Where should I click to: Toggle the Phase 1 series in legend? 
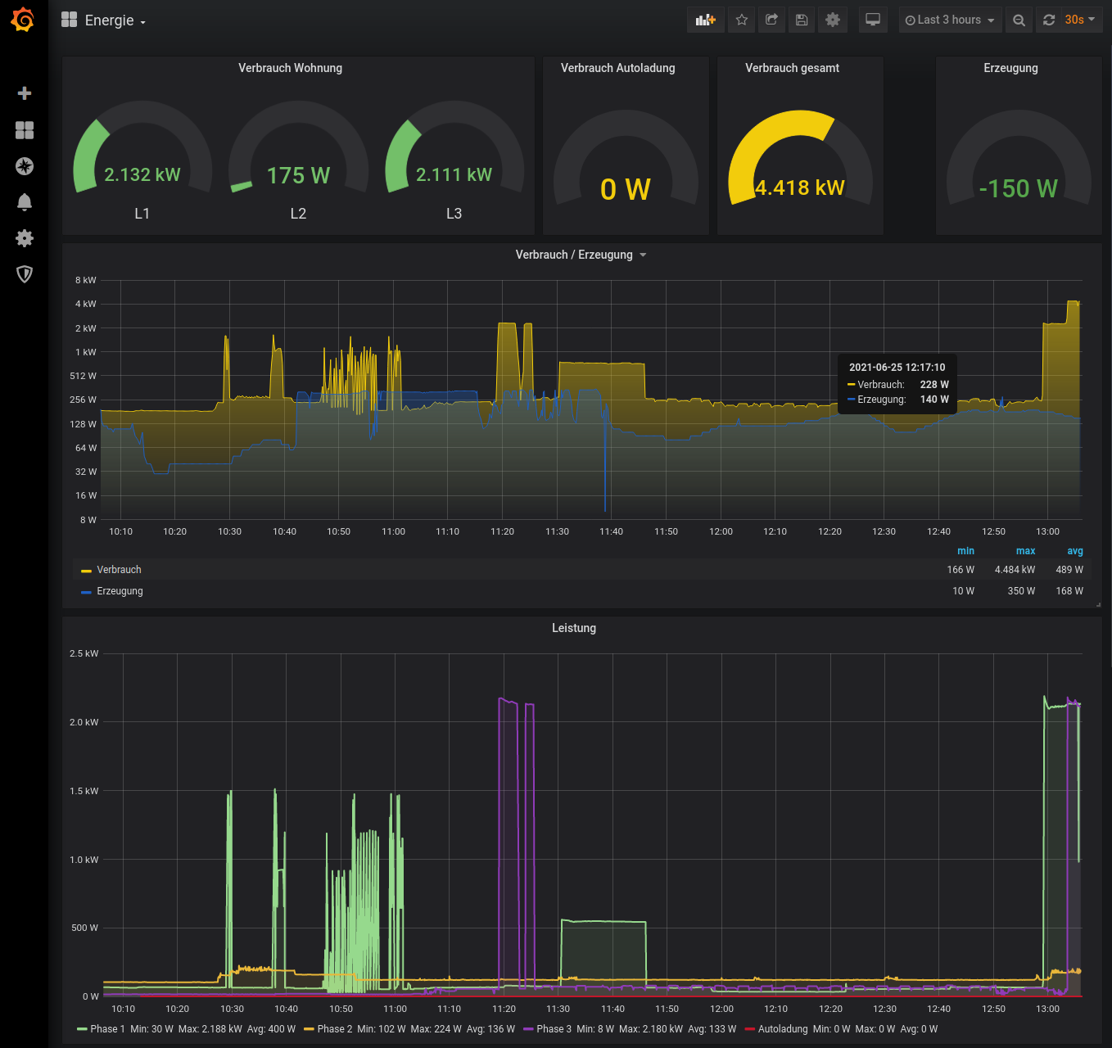click(107, 1029)
